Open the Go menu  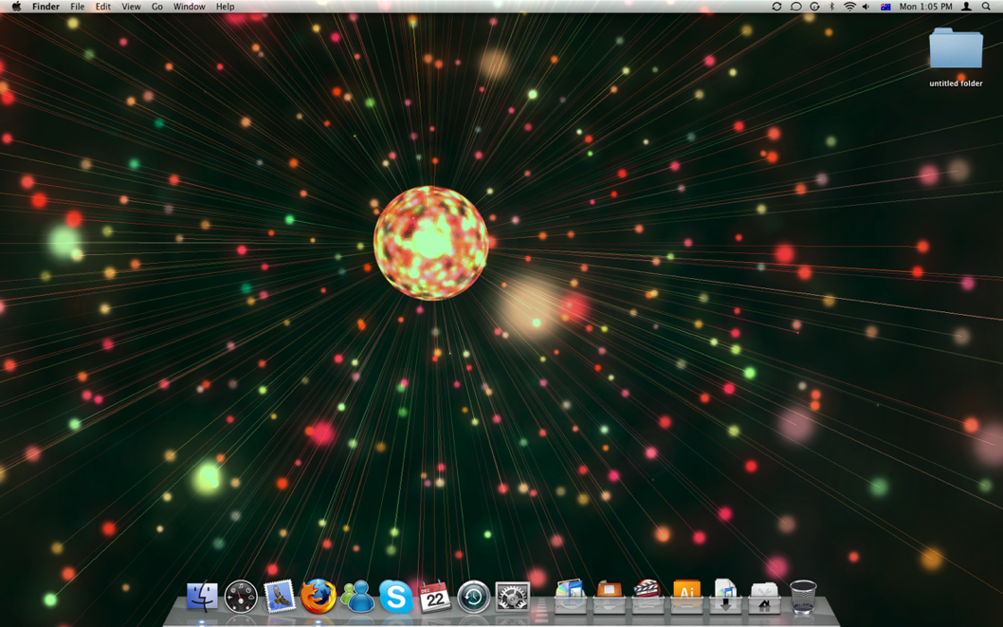pyautogui.click(x=157, y=7)
